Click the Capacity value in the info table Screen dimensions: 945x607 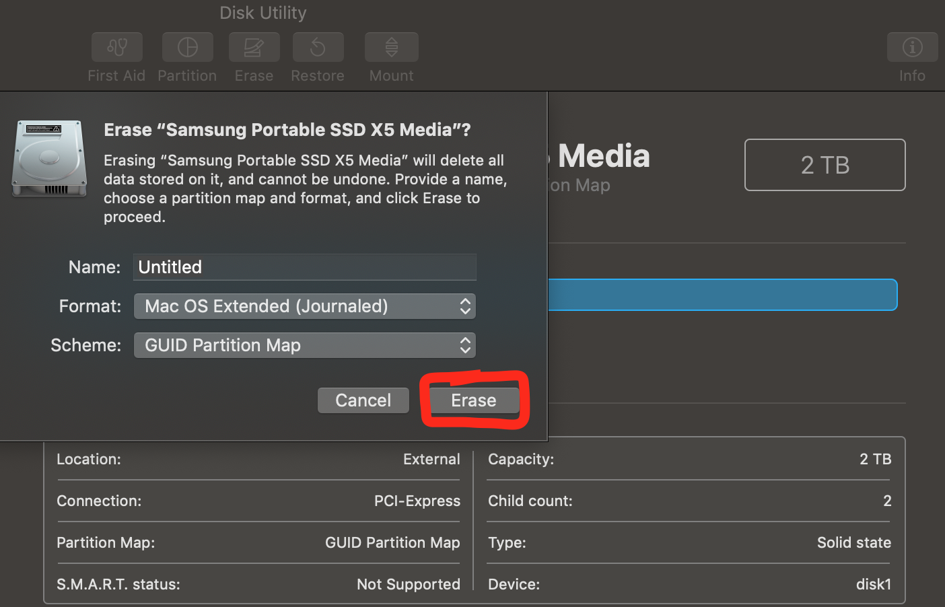point(876,459)
